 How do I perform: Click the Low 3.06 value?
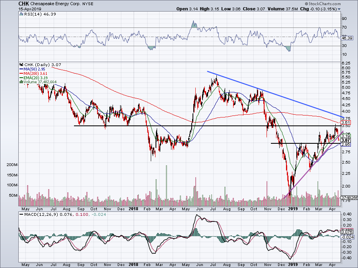[x=231, y=9]
